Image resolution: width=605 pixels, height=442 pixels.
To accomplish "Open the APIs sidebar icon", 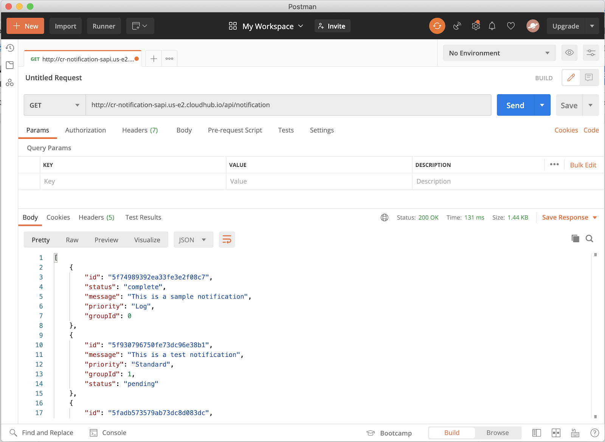I will [10, 82].
